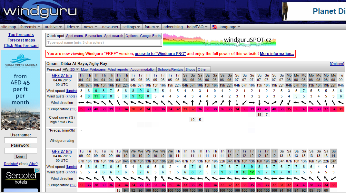Switch to the Webcams tab
346x193 pixels.
98,69
